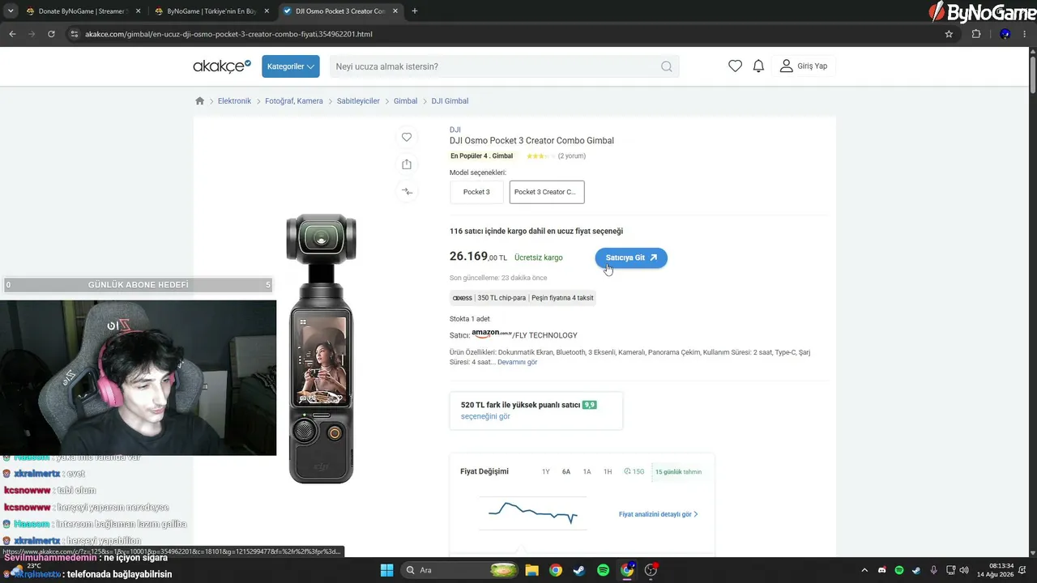
Task: Click the browser address bar URL
Action: pos(228,34)
